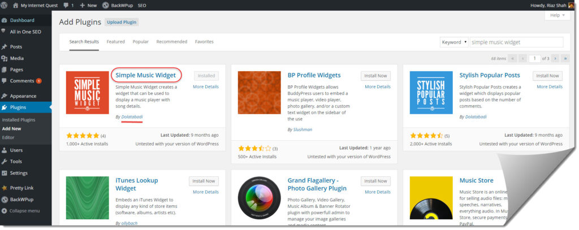Go to first results page
This screenshot has width=579, height=230.
coord(512,58)
